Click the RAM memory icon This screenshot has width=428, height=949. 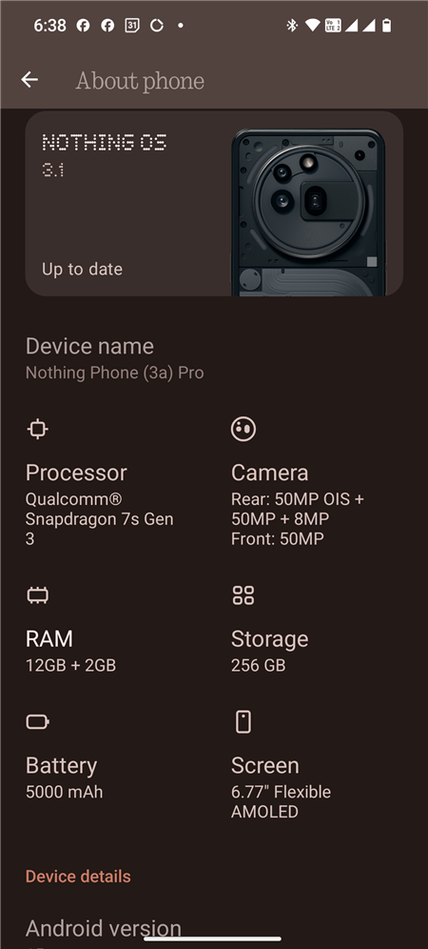(37, 596)
